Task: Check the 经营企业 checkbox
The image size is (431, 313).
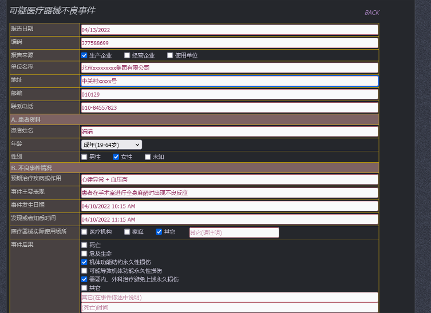Action: coord(127,55)
